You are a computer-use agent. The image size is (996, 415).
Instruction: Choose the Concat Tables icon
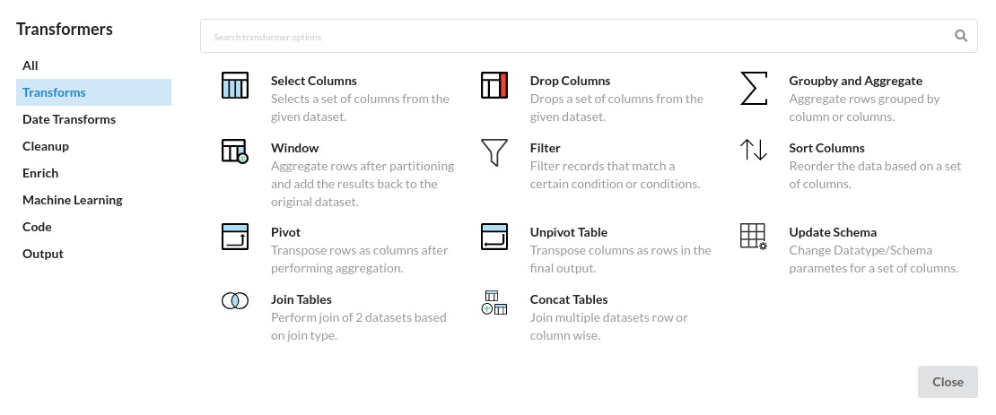pos(494,303)
